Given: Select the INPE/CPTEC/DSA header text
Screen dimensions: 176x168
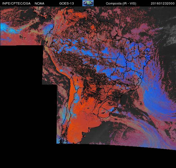Looking at the screenshot, I should (x=16, y=3).
